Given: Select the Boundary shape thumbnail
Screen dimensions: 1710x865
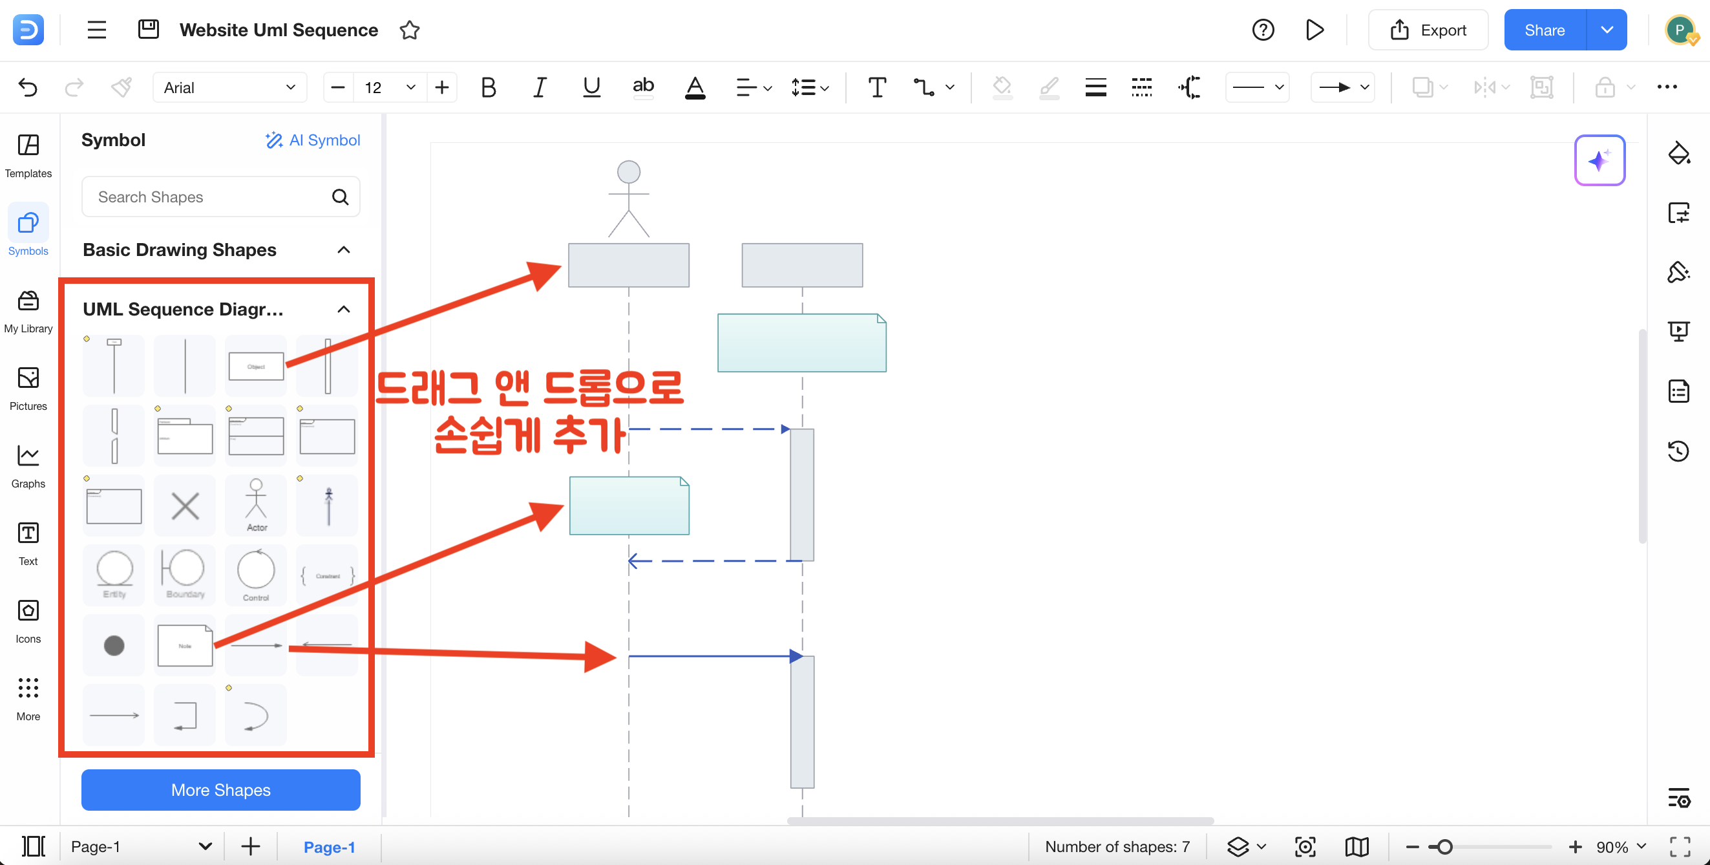Looking at the screenshot, I should [x=185, y=575].
